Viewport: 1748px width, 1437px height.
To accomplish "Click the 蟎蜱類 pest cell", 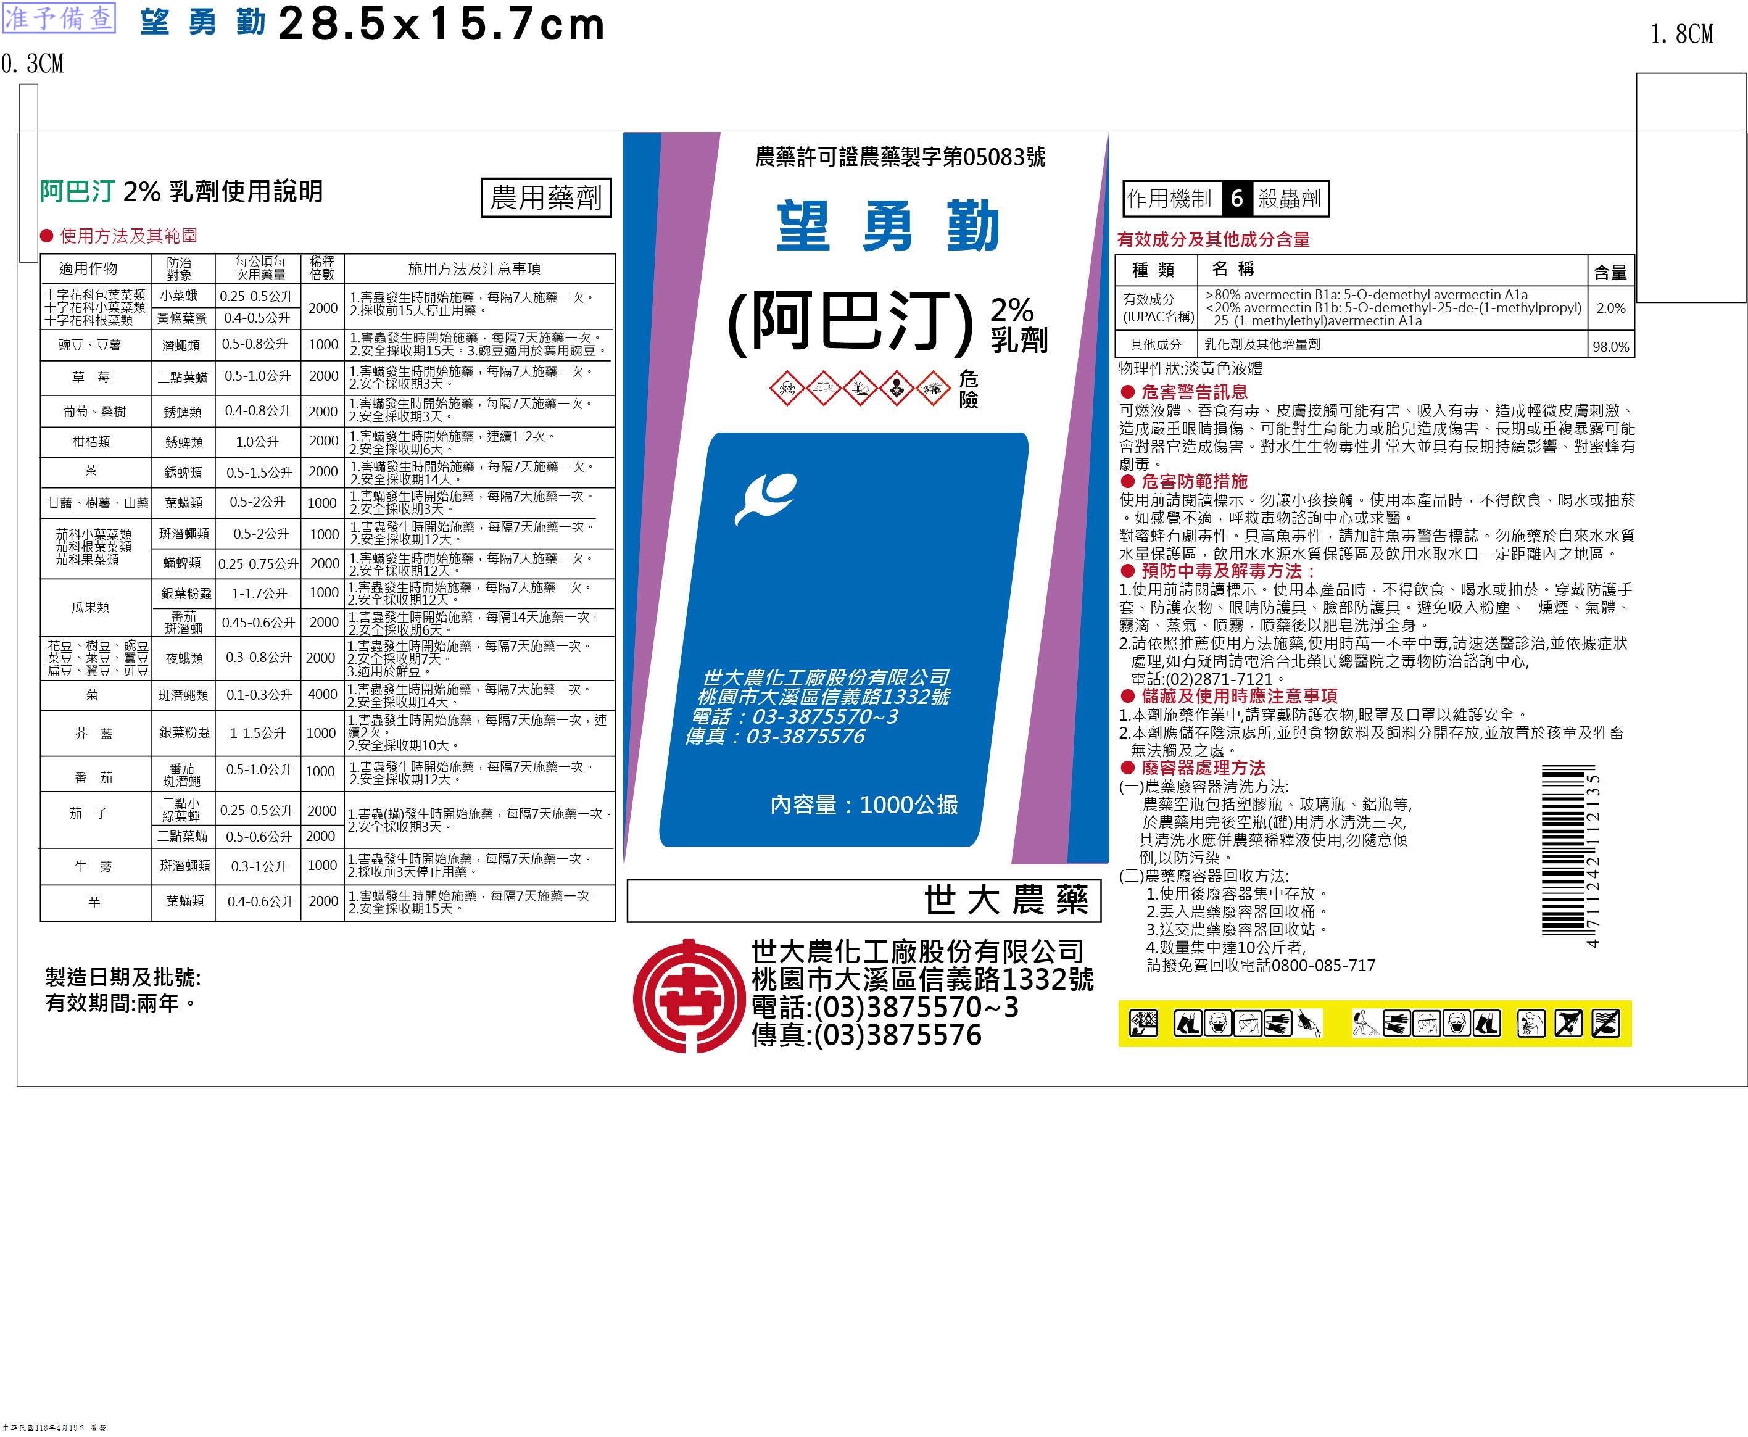I will point(182,563).
